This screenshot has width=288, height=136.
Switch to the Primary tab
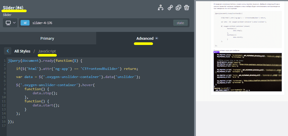(47, 38)
